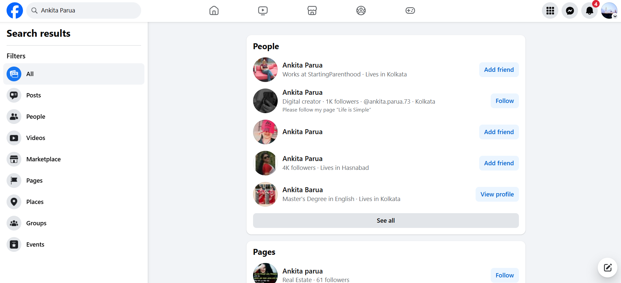
Task: Open the Ankita parua page name link
Action: point(303,271)
